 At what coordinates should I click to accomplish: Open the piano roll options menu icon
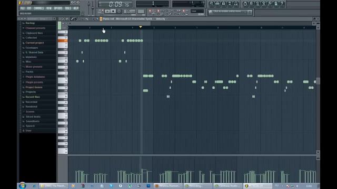60,19
